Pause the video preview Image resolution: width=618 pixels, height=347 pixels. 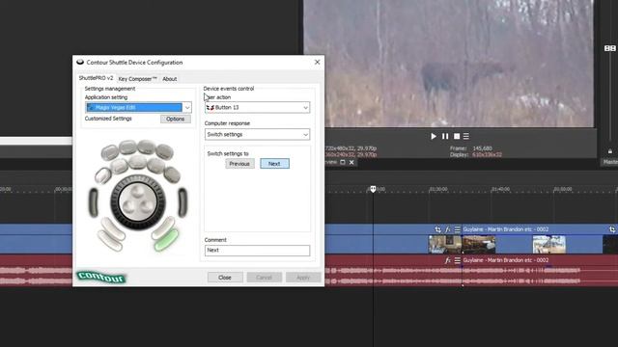[x=445, y=136]
